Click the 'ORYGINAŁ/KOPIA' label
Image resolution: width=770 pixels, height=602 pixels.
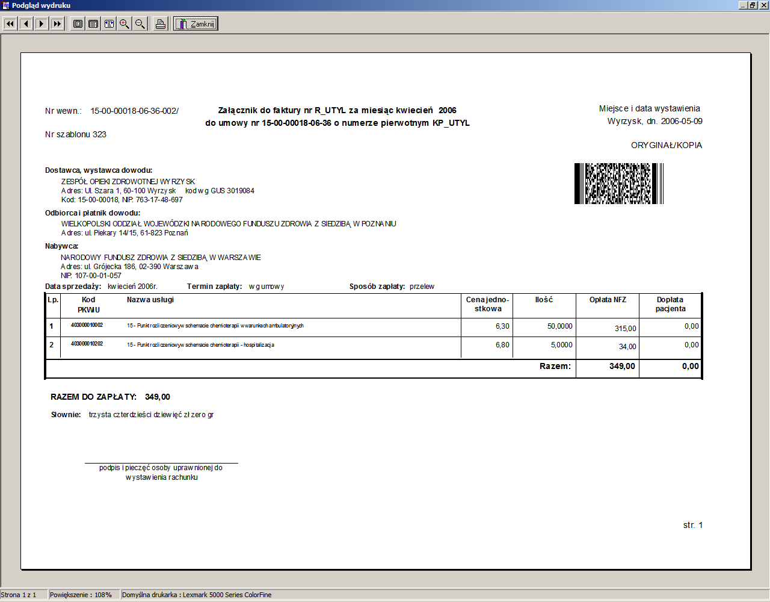(667, 145)
